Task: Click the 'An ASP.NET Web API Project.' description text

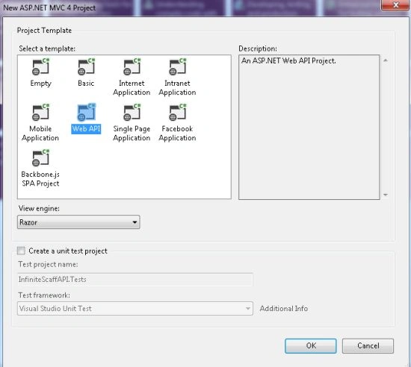Action: [x=288, y=61]
